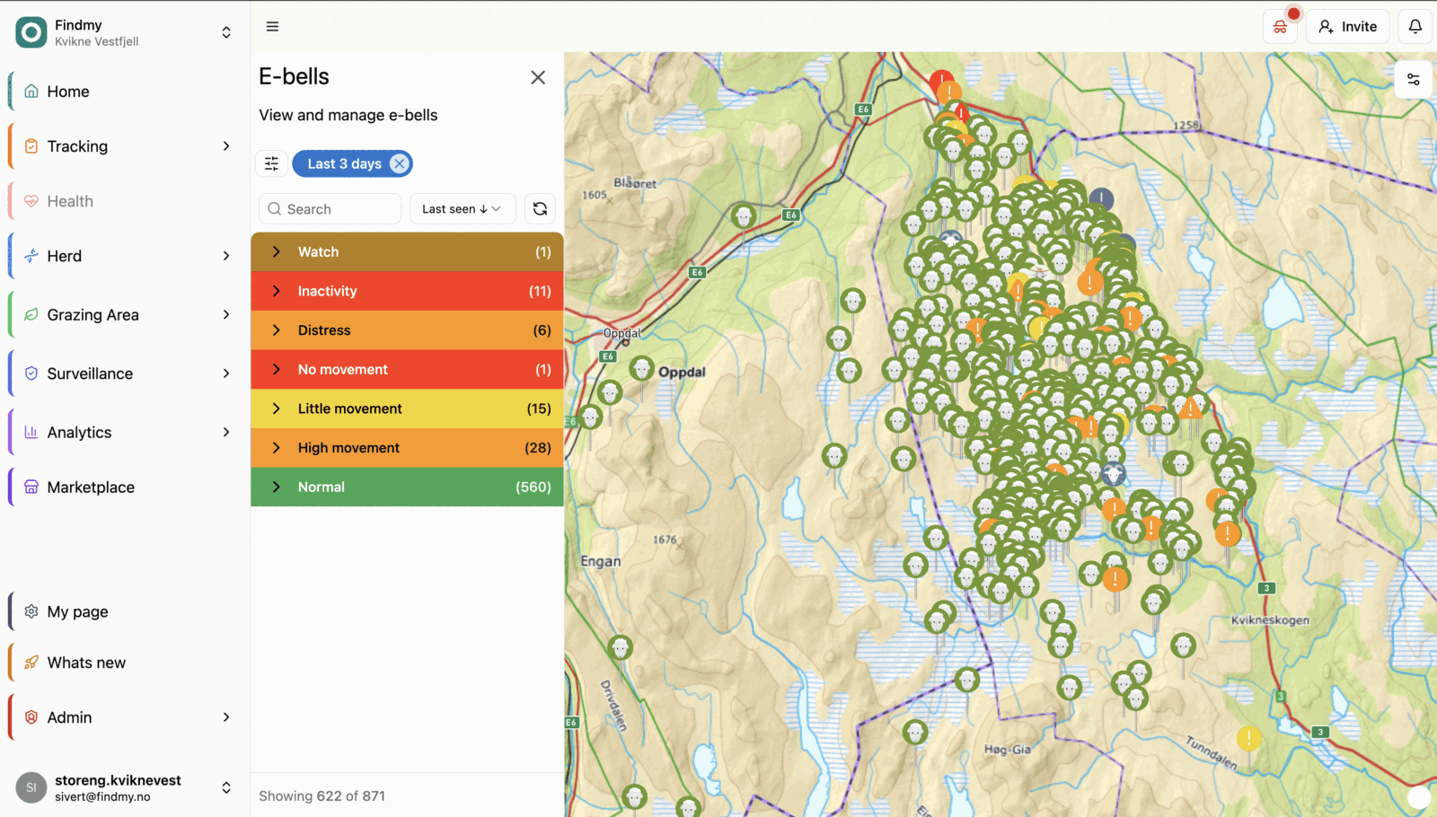Click the Invite button
1437x817 pixels.
[1347, 27]
